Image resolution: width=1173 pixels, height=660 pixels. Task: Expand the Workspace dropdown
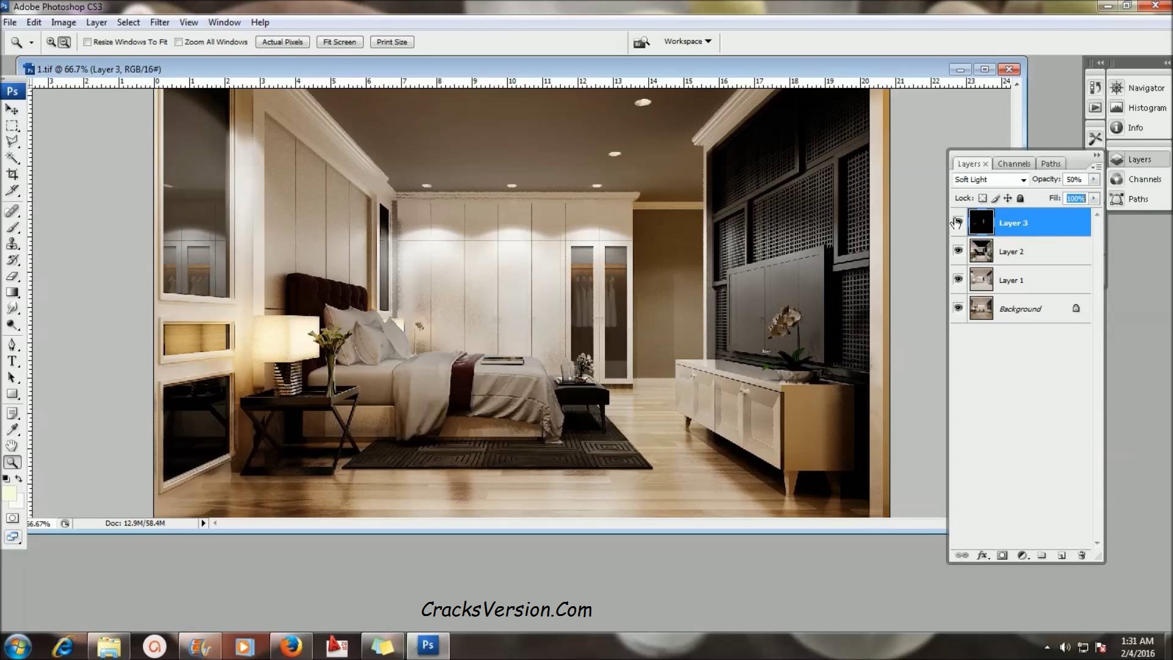(688, 42)
